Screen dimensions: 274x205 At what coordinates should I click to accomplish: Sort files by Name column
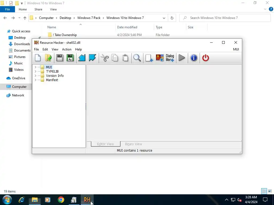click(52, 27)
